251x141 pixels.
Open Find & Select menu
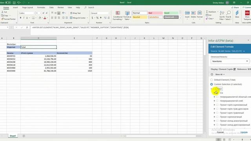tap(229, 16)
